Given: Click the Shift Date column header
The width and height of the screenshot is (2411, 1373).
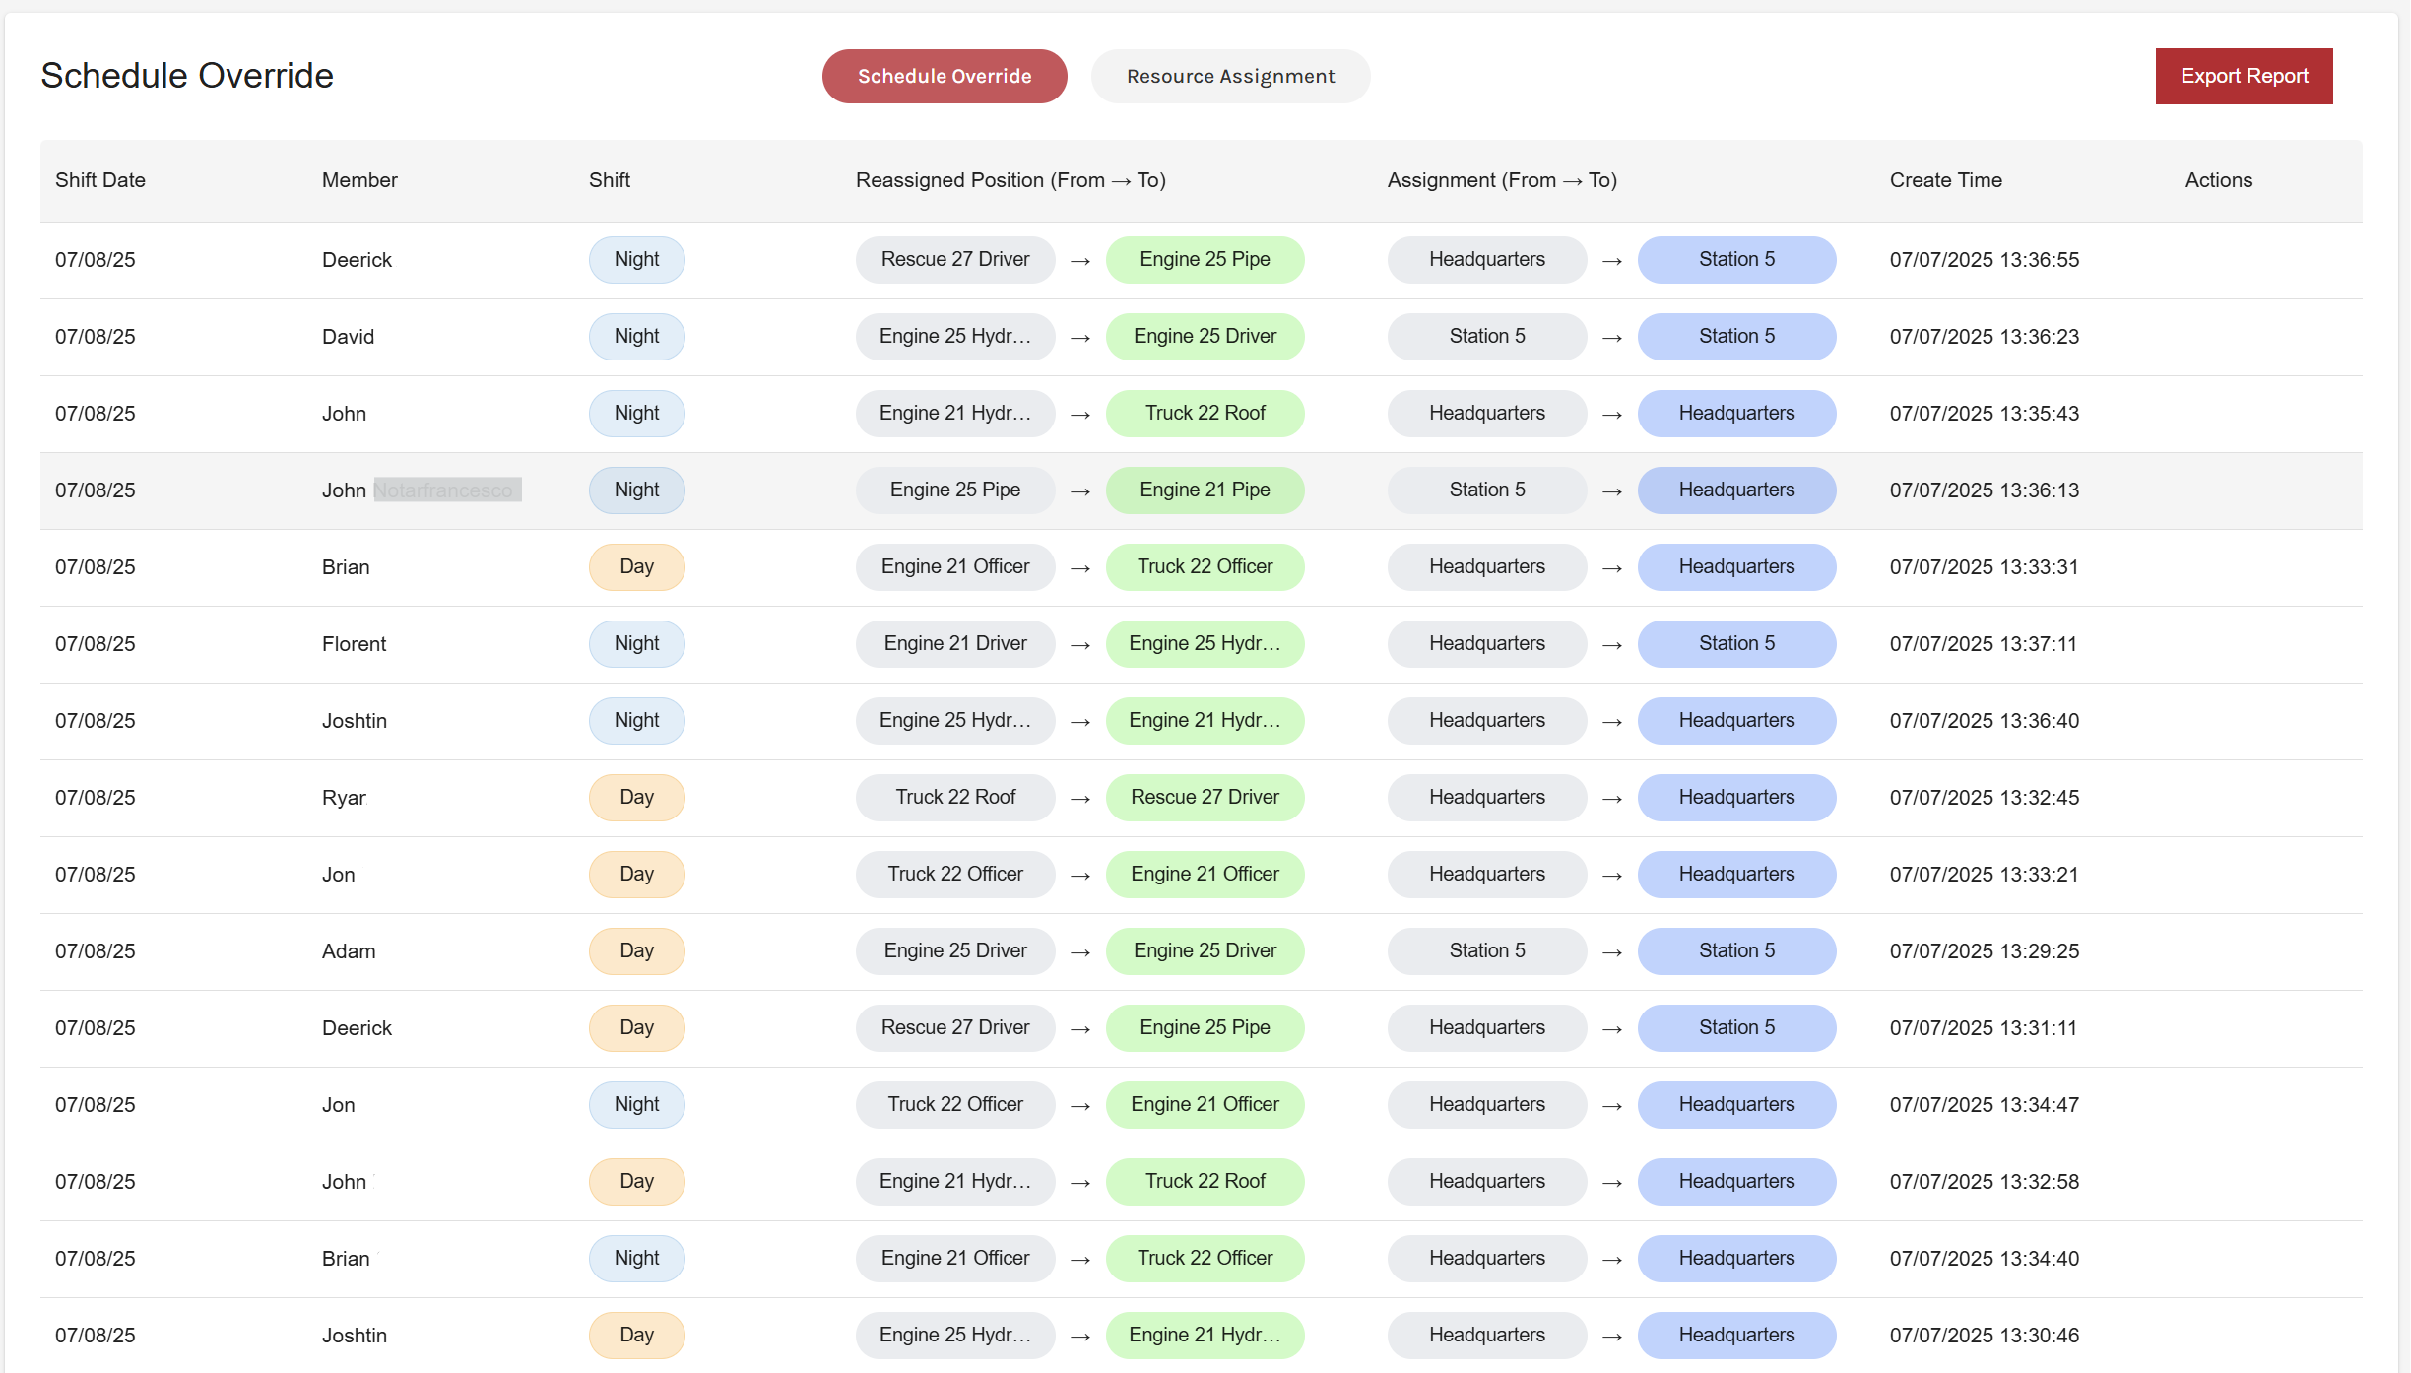Looking at the screenshot, I should coord(100,180).
